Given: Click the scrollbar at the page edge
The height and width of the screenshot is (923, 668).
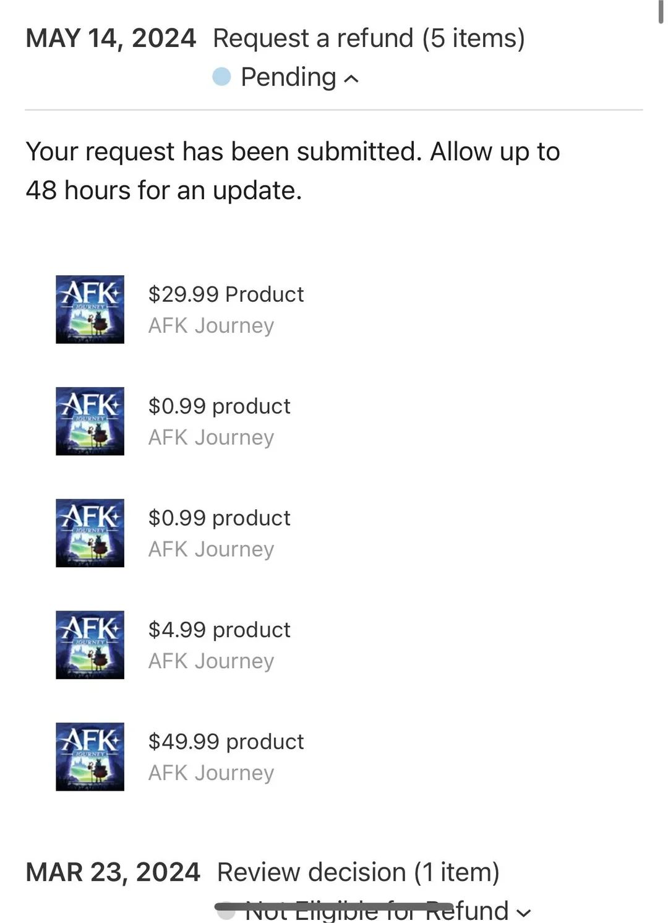Looking at the screenshot, I should (661, 11).
